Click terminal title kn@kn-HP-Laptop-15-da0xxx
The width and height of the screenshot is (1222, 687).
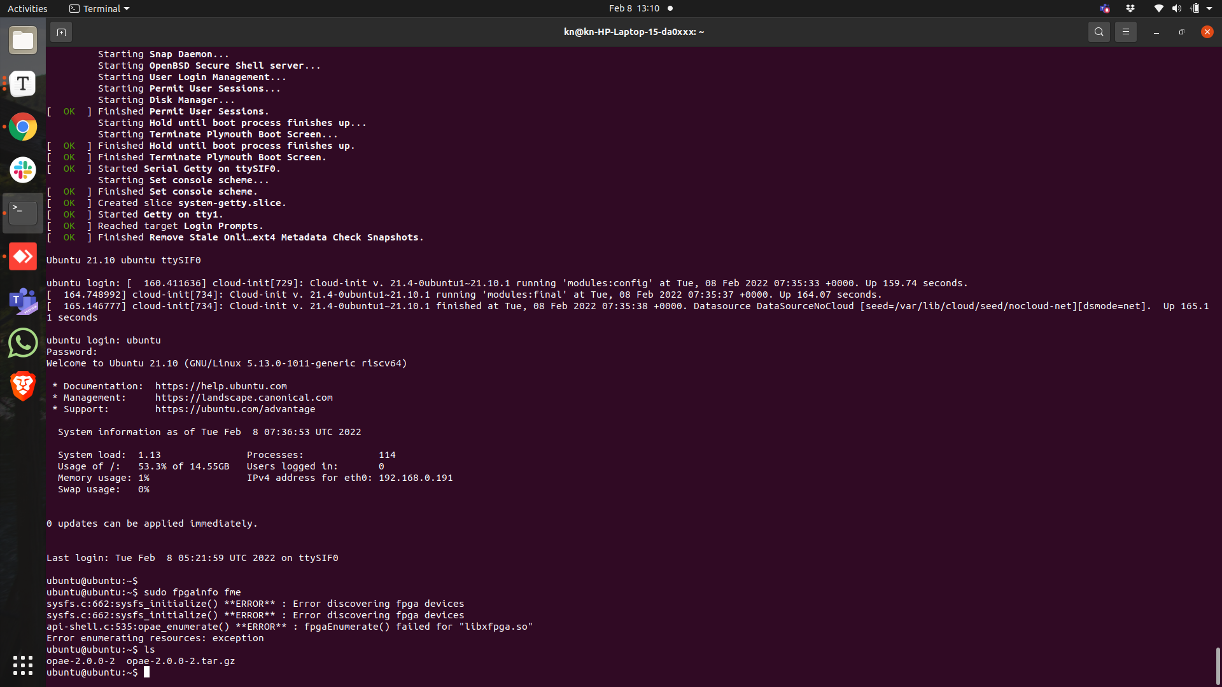[x=634, y=32]
